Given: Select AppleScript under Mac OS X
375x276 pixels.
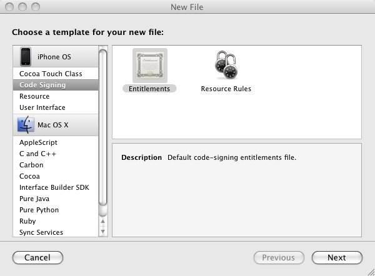Looking at the screenshot, I should tap(38, 142).
